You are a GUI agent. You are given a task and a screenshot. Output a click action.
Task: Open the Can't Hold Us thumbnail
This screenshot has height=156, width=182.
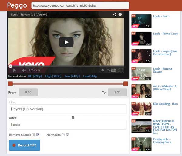click(141, 126)
